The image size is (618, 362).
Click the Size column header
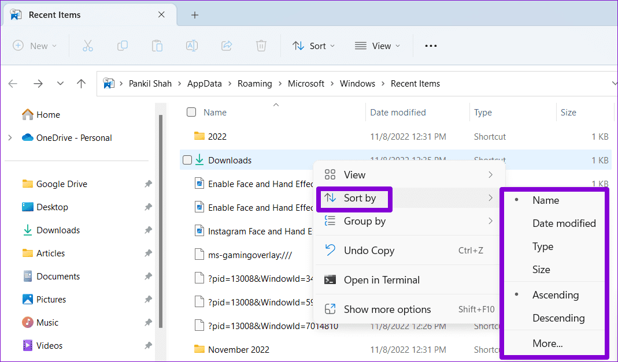click(x=568, y=113)
